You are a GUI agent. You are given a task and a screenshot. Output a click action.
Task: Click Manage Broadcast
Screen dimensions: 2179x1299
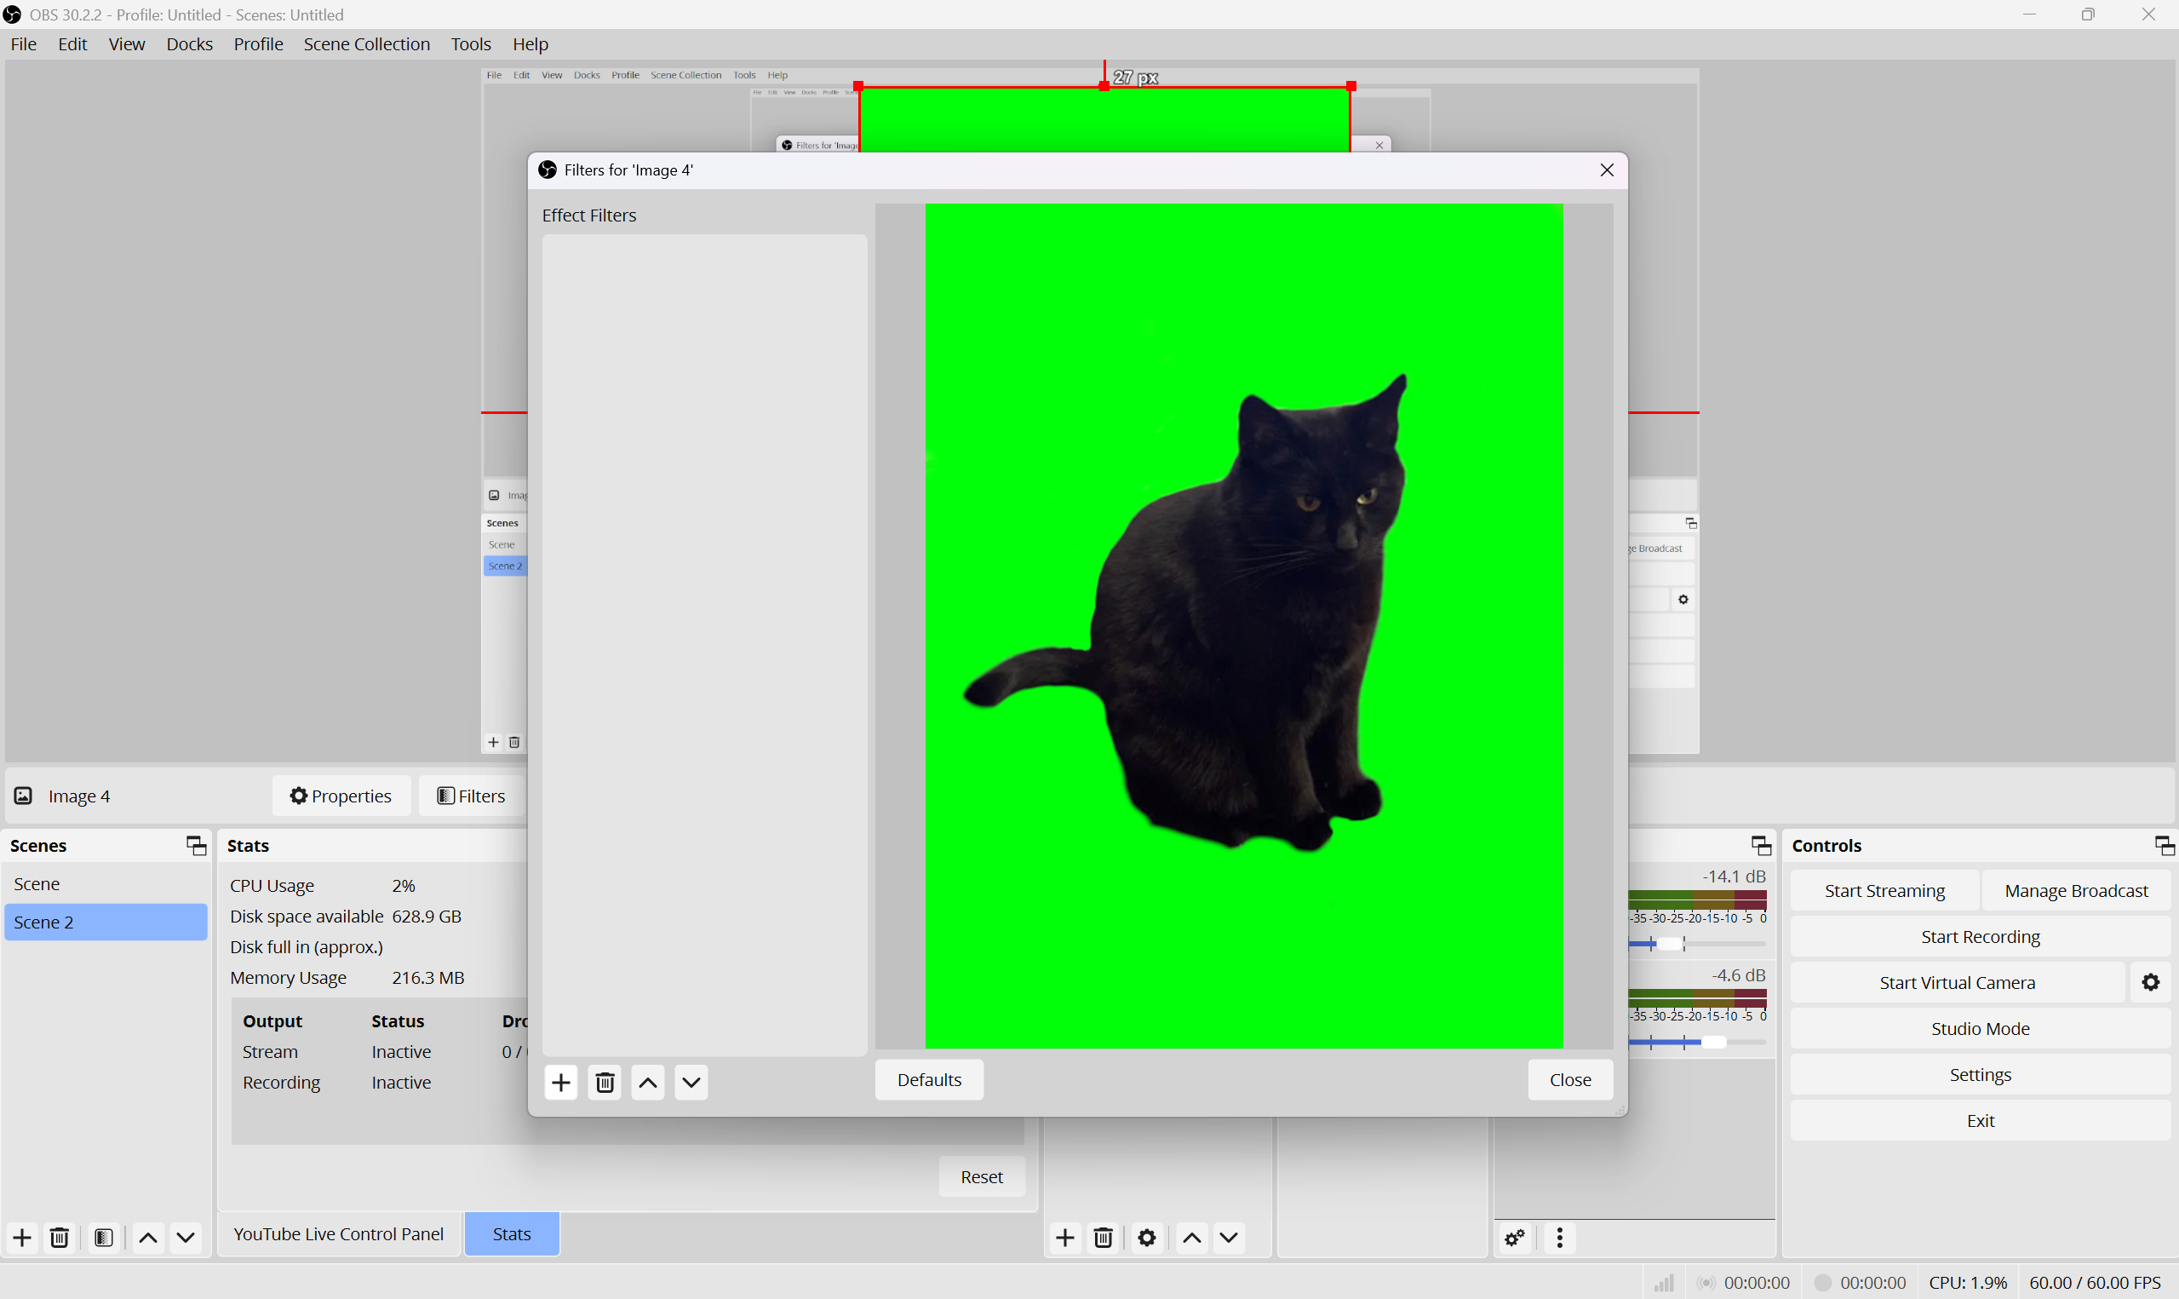tap(2076, 890)
